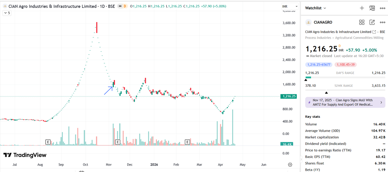Click the 52-week low value 378.10

[311, 86]
